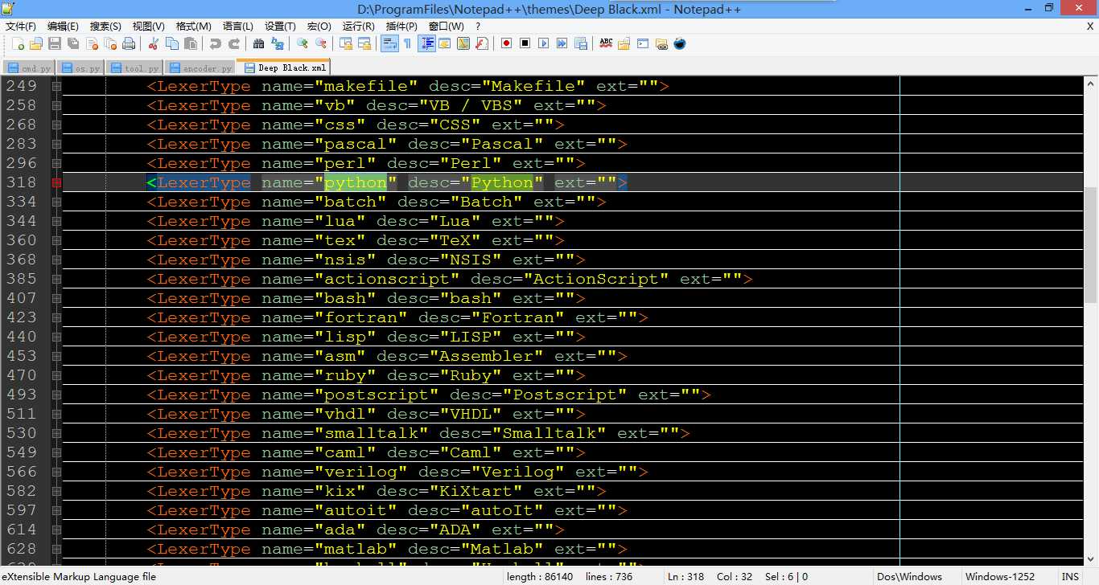Switch to the tool.py tab
This screenshot has width=1099, height=585.
tap(135, 68)
